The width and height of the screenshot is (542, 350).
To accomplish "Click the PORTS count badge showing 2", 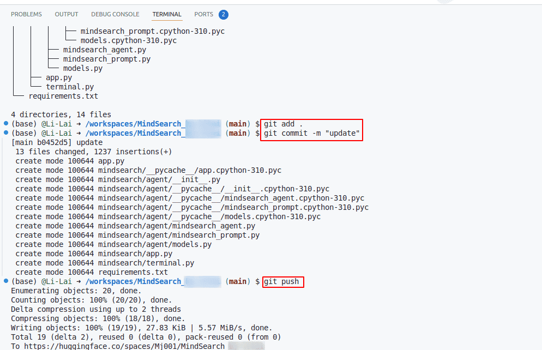I will 224,15.
